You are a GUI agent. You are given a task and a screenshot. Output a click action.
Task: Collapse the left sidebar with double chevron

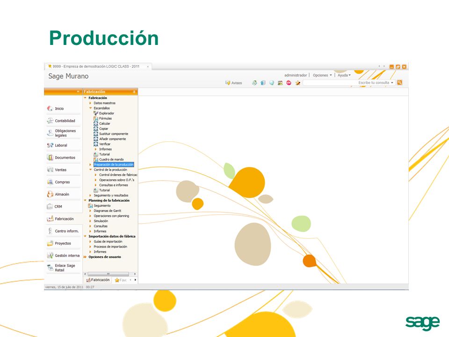tap(78, 91)
